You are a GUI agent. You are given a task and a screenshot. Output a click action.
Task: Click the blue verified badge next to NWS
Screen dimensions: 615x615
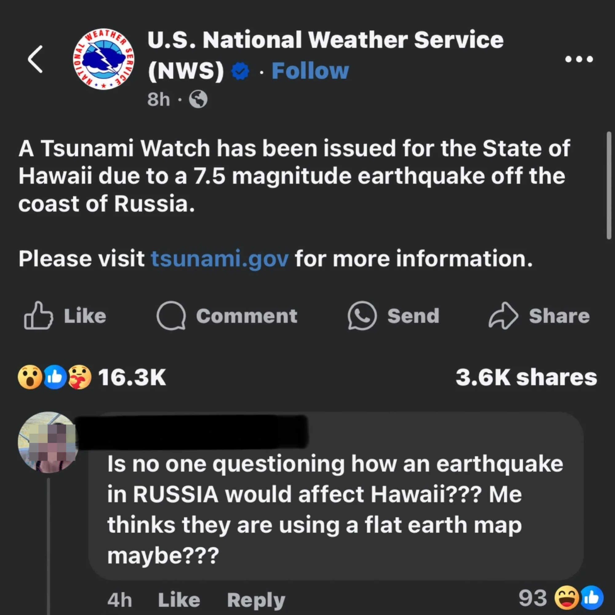[x=240, y=71]
